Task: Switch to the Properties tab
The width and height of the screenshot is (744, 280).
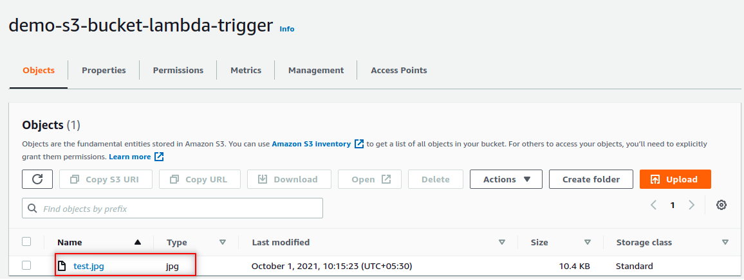Action: click(104, 71)
